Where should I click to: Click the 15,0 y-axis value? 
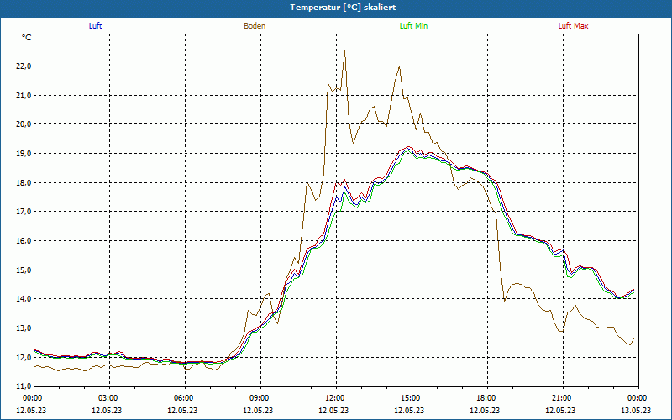(24, 270)
